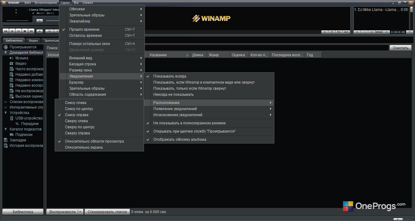The width and height of the screenshot is (415, 221).
Task: Click the three-dots options button in video panel
Action: [325, 32]
